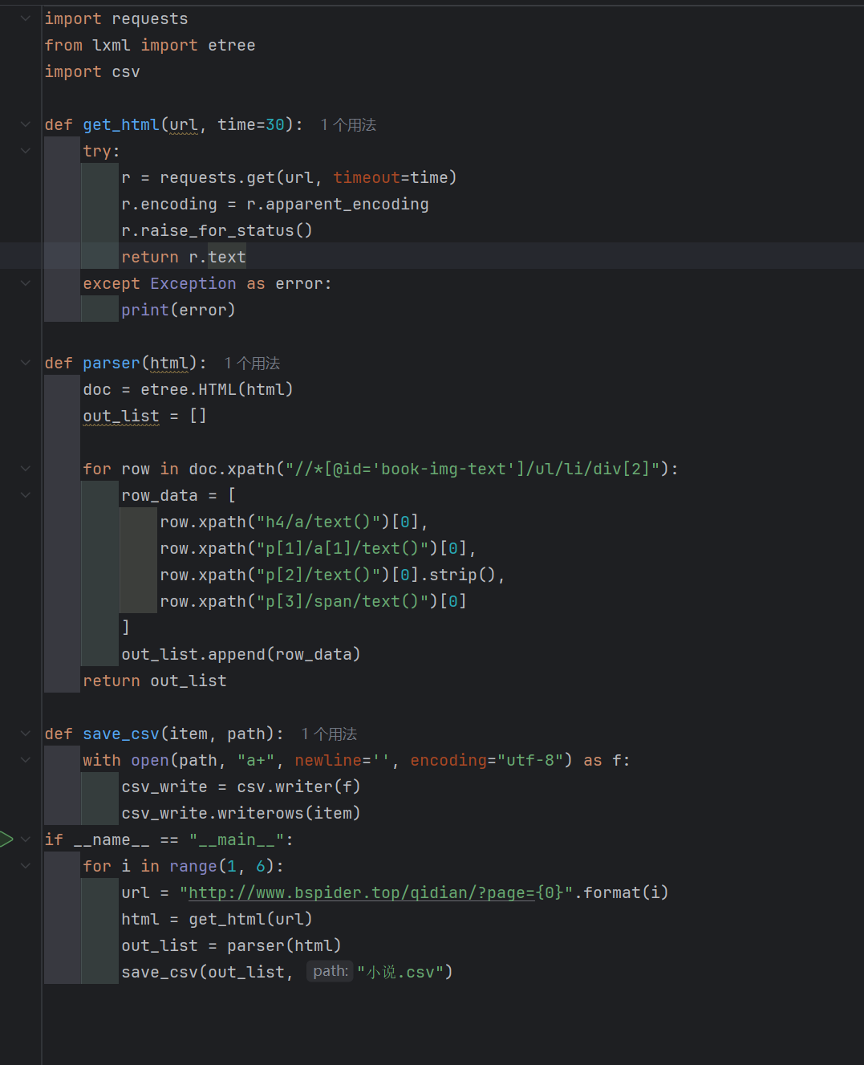Collapse the parser function definition
This screenshot has height=1065, width=864.
coord(25,362)
